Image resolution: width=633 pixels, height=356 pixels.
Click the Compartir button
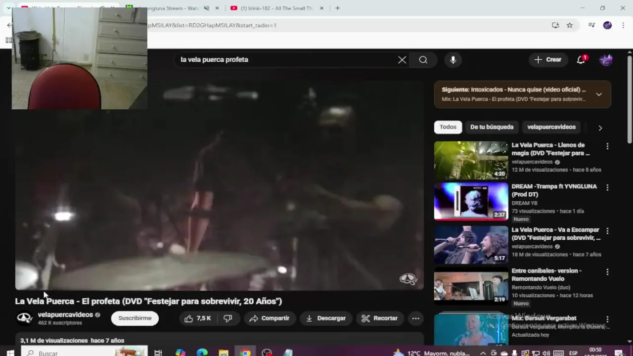(270, 318)
